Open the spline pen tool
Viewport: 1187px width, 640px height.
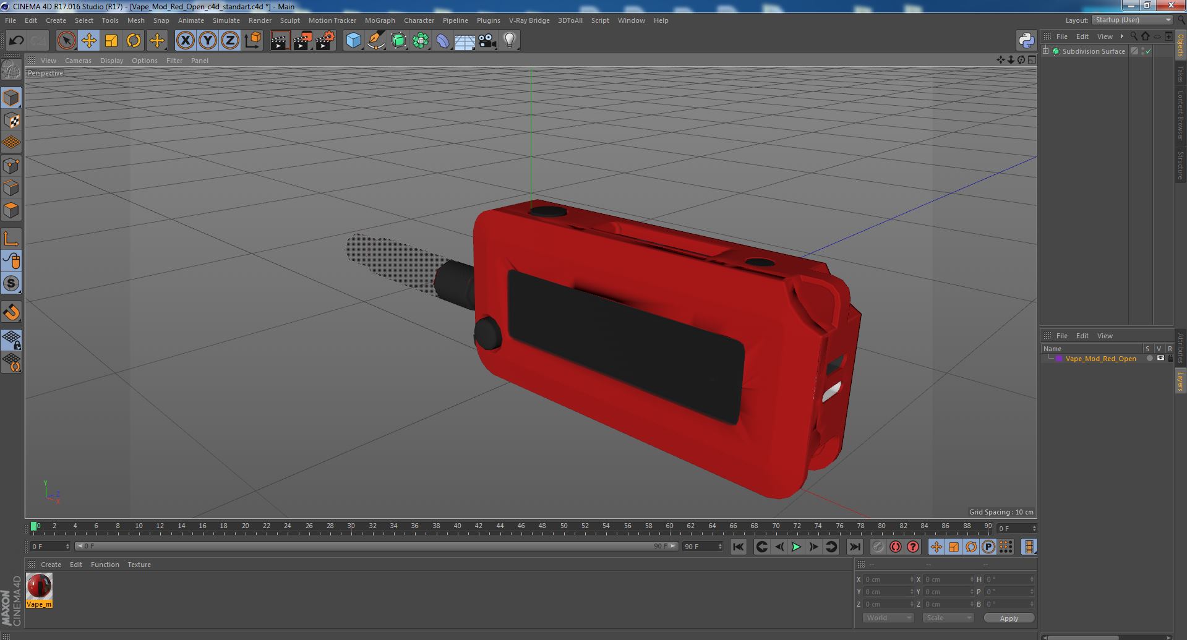(375, 41)
